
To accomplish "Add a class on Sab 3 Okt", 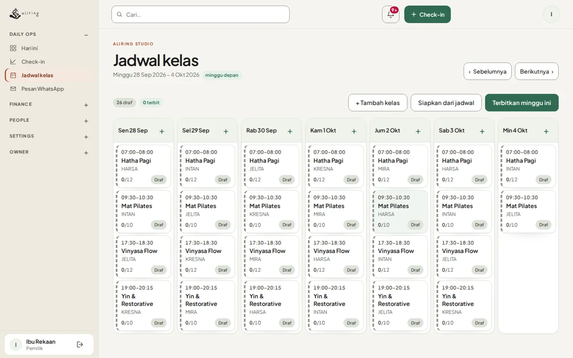I will 482,131.
